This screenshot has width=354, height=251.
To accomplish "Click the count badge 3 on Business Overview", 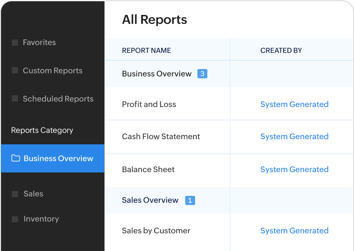I will (x=202, y=74).
